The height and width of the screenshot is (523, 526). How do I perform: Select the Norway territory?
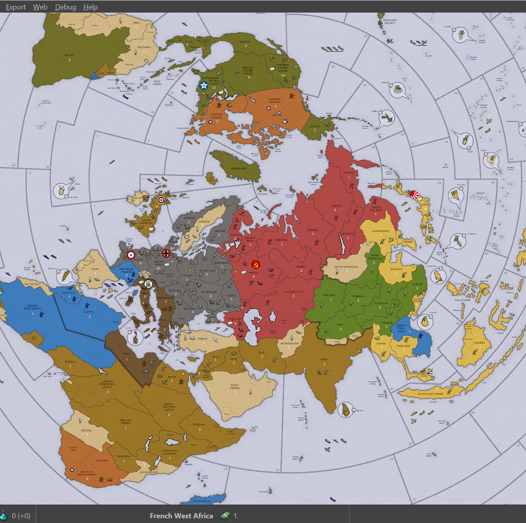pyautogui.click(x=190, y=218)
